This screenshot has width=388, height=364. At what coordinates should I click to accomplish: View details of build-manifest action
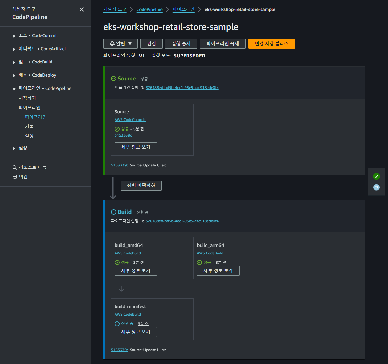pos(136,332)
